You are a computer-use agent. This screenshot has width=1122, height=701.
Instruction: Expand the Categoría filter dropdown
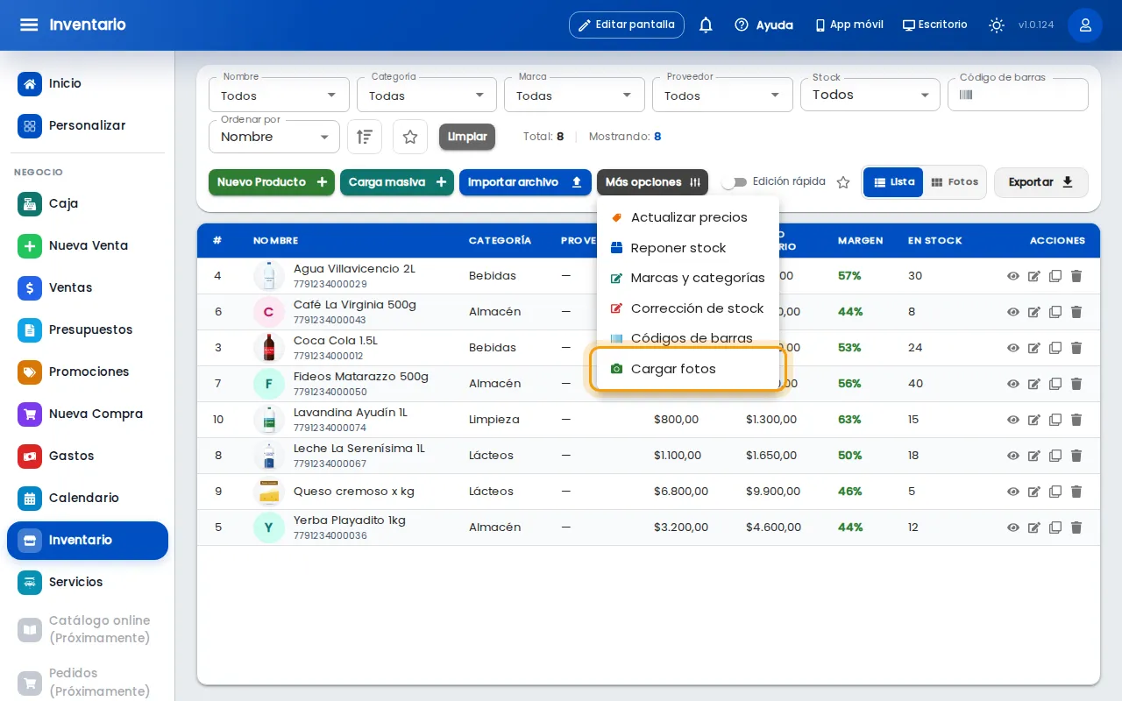click(x=428, y=95)
